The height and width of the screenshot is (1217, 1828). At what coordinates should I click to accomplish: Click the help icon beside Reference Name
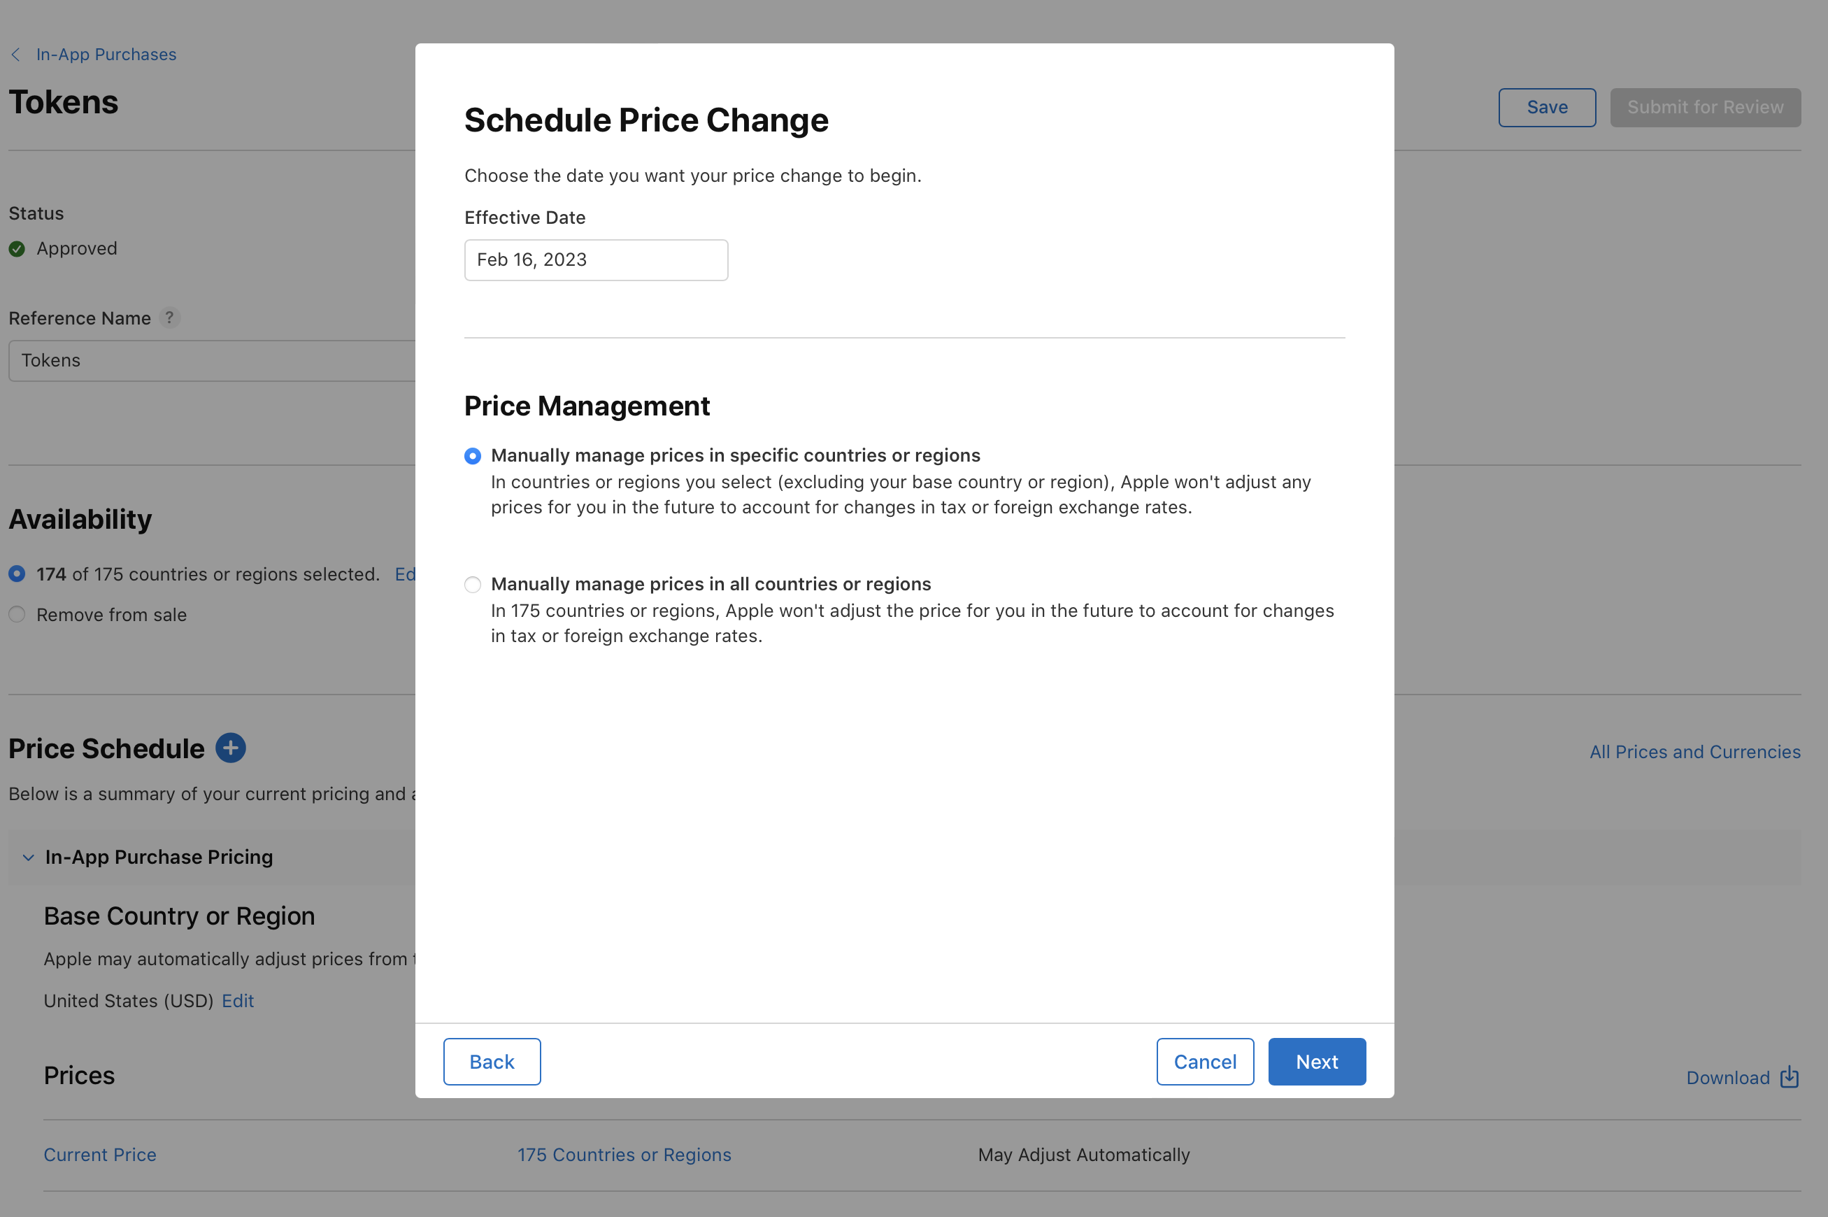[169, 318]
